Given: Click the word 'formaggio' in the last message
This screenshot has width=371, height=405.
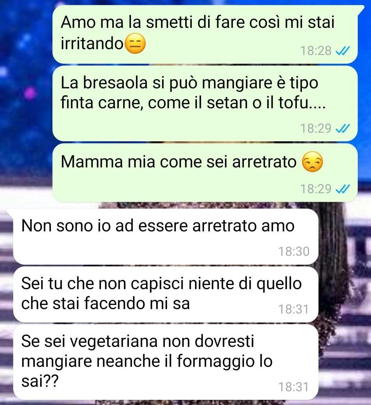Looking at the screenshot, I should (x=216, y=362).
